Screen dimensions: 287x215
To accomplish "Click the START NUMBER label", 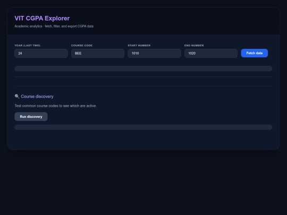I will (x=139, y=45).
